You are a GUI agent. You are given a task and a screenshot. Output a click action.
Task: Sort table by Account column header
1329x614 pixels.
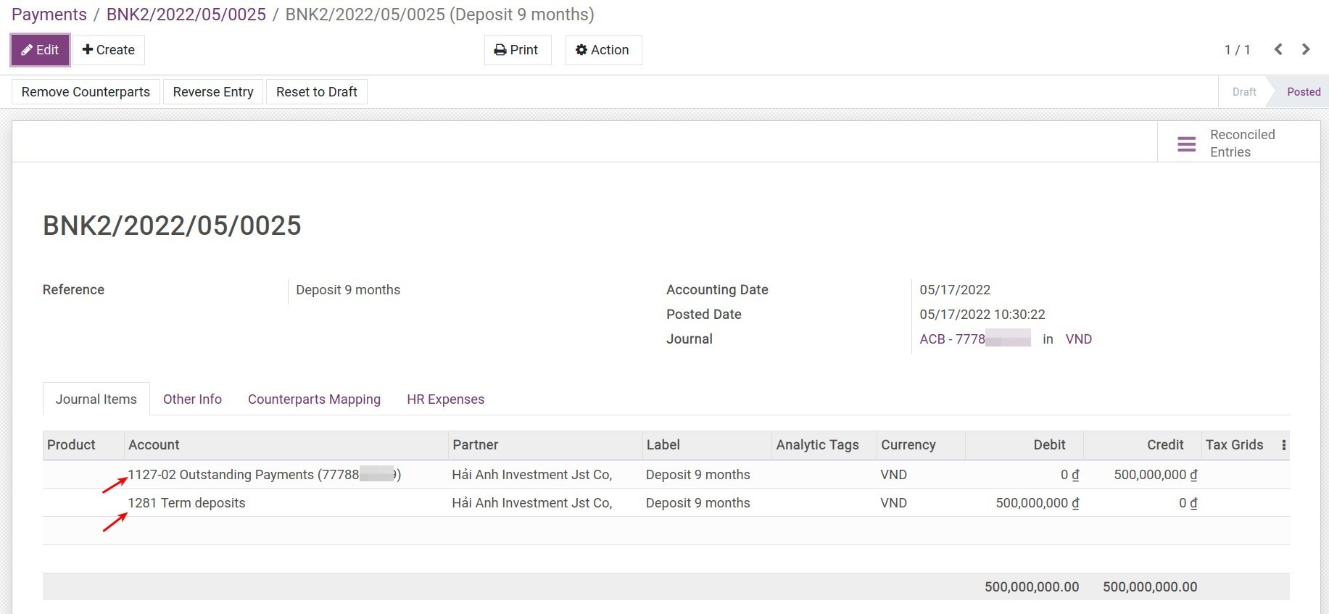[154, 445]
